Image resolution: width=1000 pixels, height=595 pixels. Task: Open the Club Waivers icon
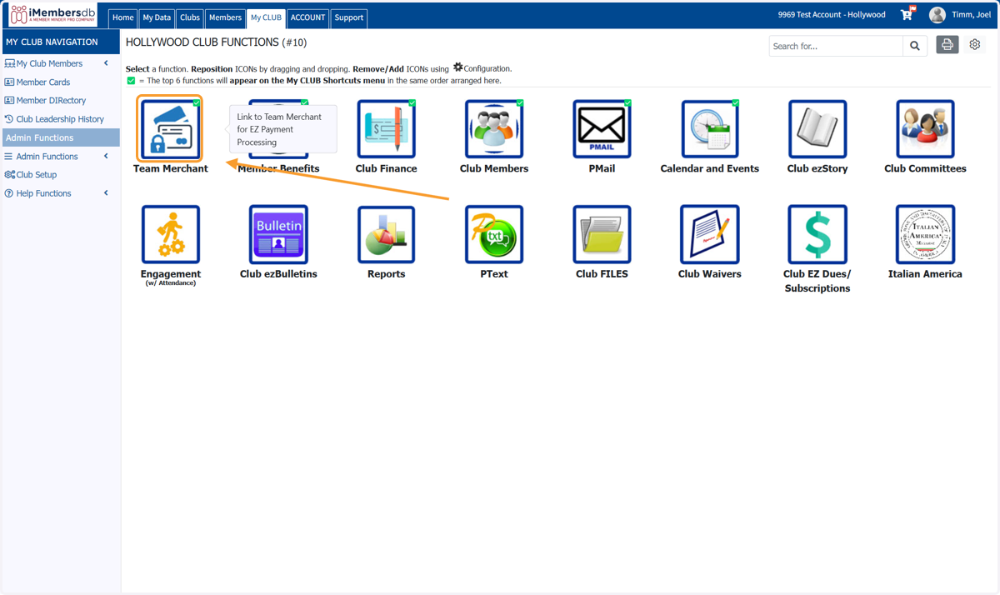pos(710,234)
